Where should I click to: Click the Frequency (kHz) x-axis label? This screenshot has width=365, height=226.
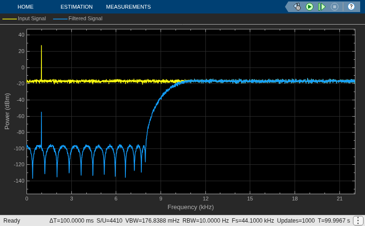point(190,207)
